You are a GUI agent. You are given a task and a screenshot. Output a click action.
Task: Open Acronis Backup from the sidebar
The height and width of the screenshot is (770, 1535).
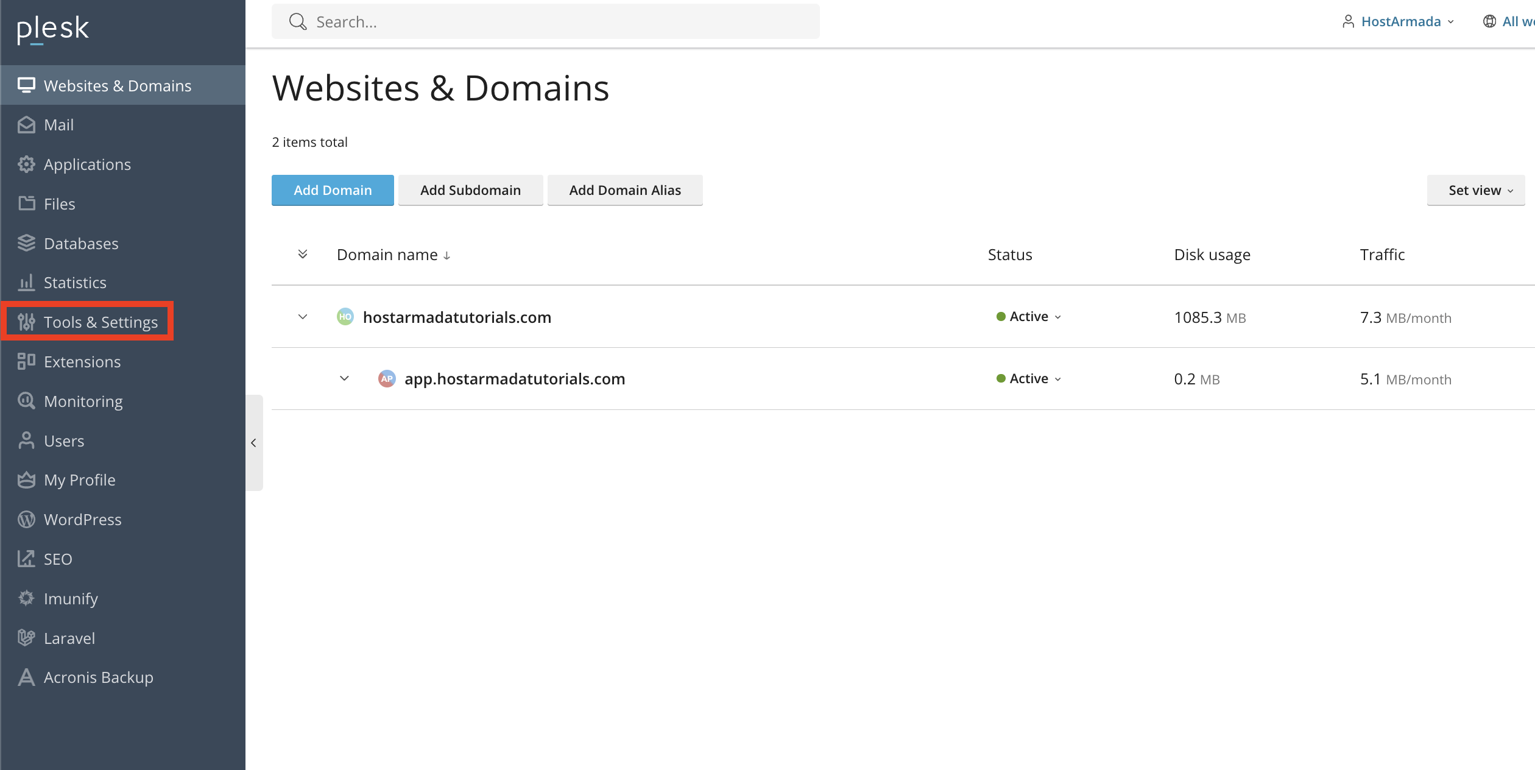(123, 677)
